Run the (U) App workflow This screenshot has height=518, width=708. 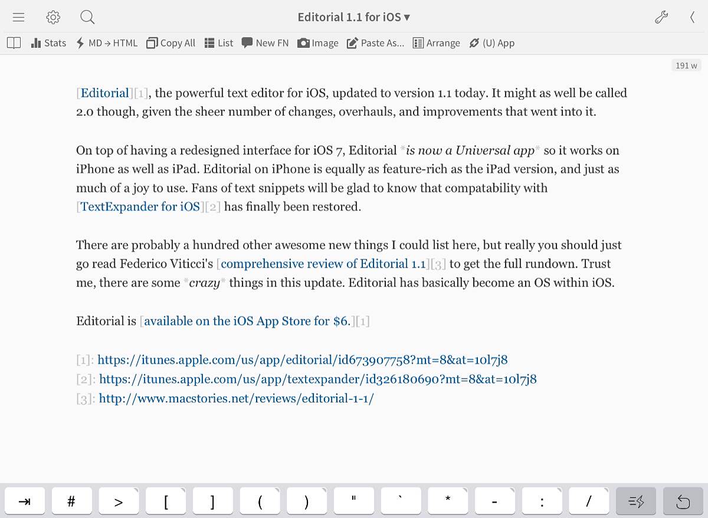point(492,42)
